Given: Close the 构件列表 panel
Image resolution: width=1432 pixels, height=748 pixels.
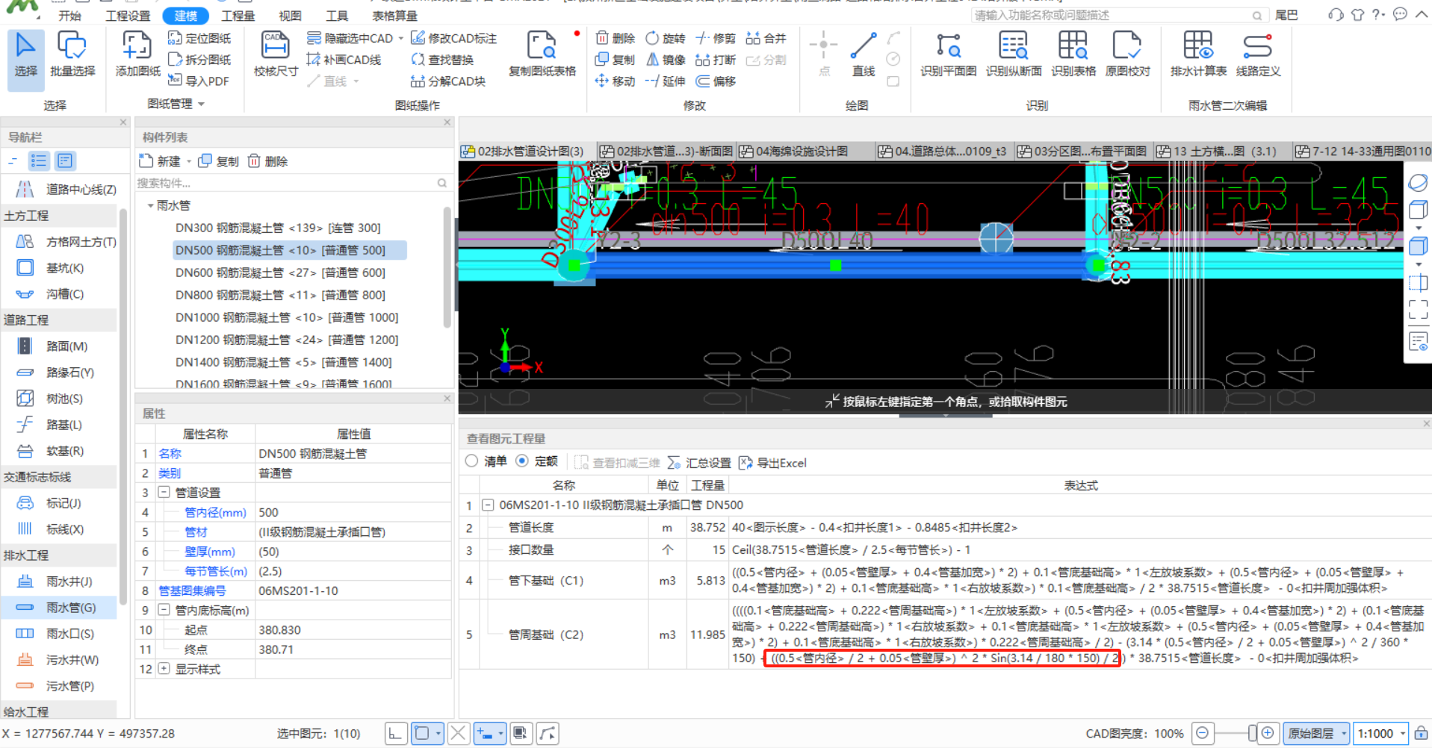Looking at the screenshot, I should (x=447, y=122).
